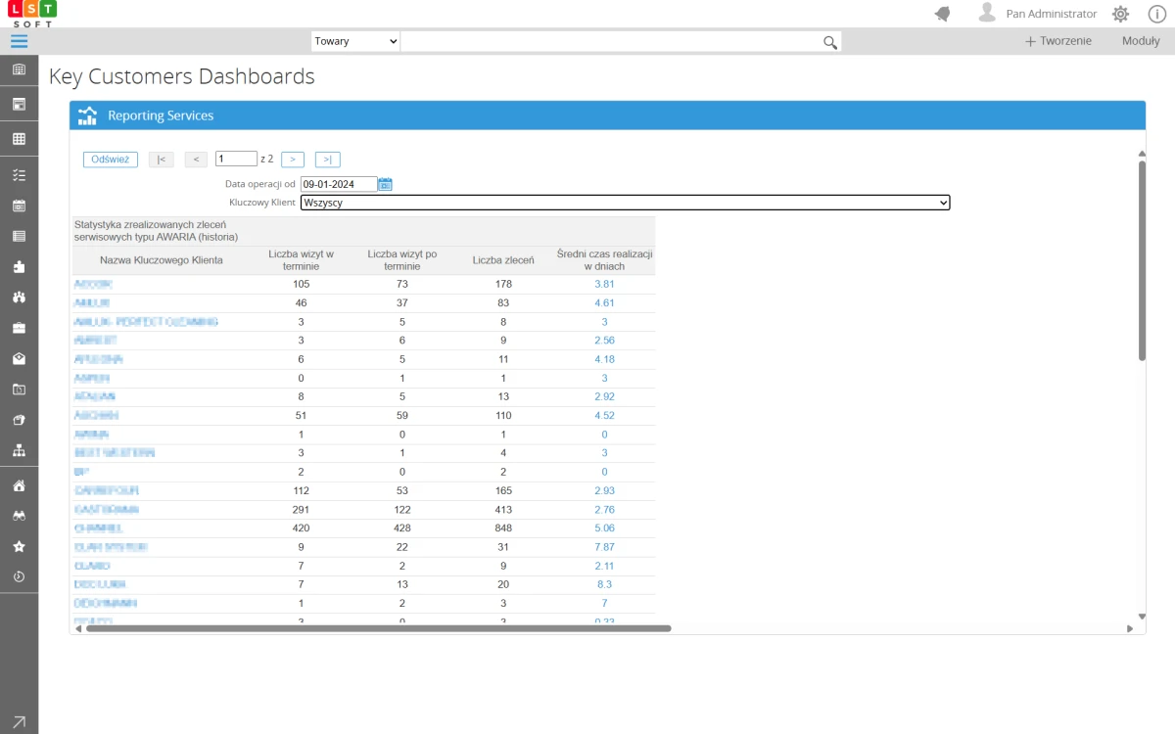Open the calendar date picker icon

point(386,184)
